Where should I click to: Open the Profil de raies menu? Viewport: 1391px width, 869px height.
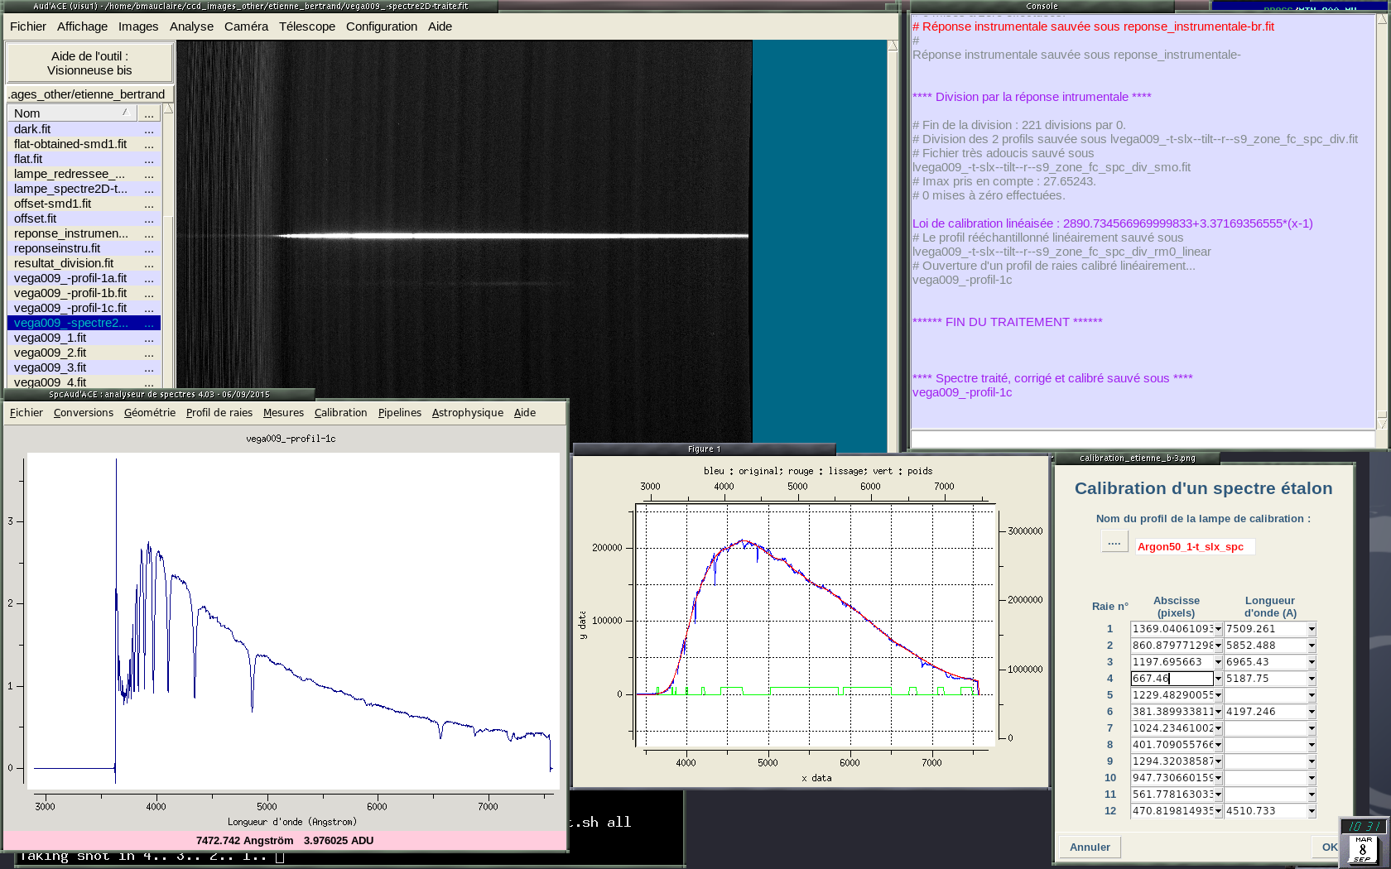point(219,413)
